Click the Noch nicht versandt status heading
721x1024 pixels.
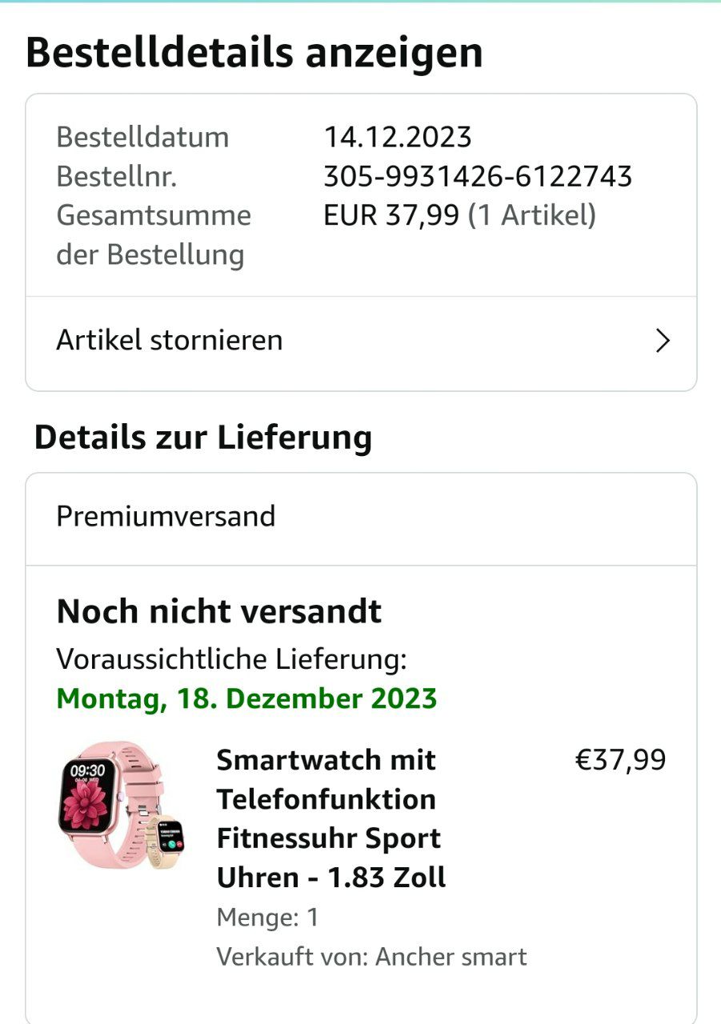coord(219,612)
